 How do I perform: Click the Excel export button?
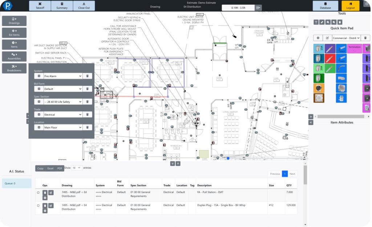50,168
